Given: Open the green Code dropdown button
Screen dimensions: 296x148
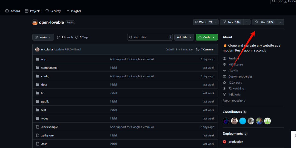Looking at the screenshot, I should point(207,37).
